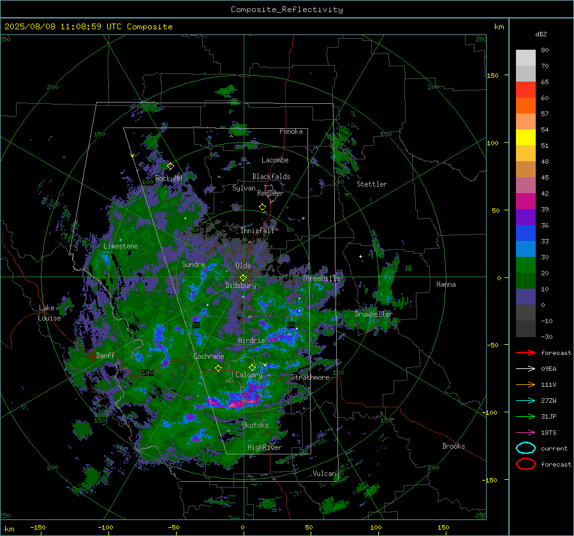The width and height of the screenshot is (574, 536).
Task: Pick the bright yellow dBZ legend swatch
Action: [x=526, y=138]
